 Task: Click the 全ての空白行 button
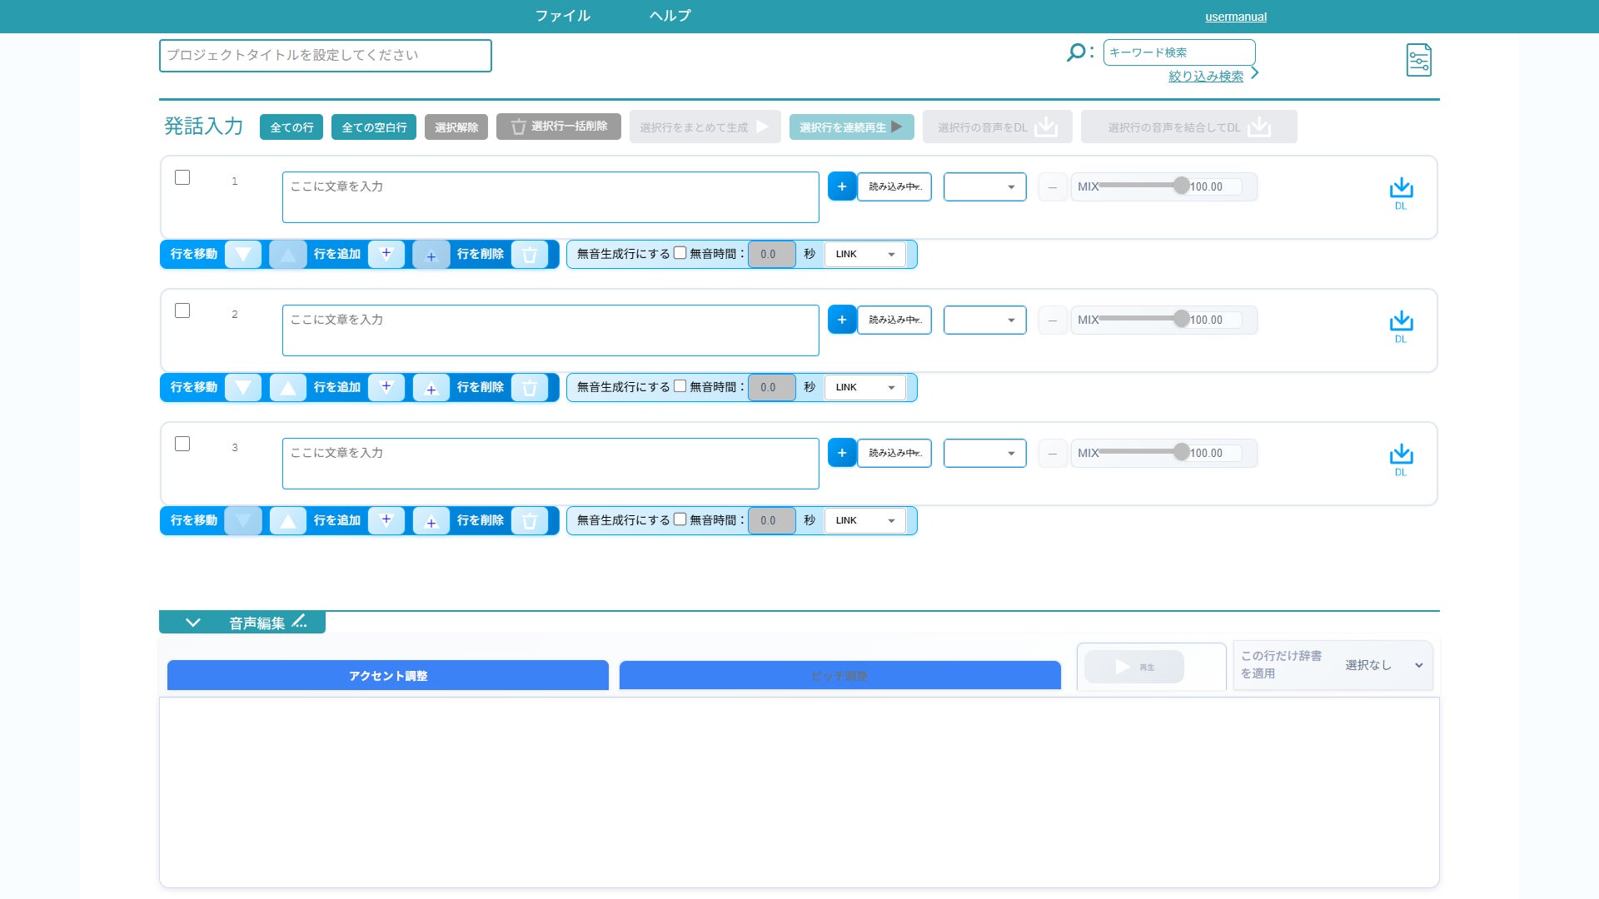click(x=373, y=127)
